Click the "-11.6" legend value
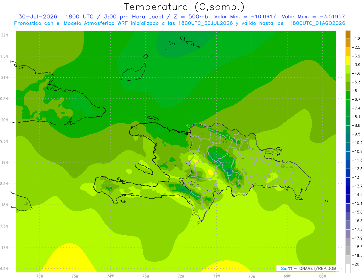This screenshot has height=280, width=362. point(357,160)
